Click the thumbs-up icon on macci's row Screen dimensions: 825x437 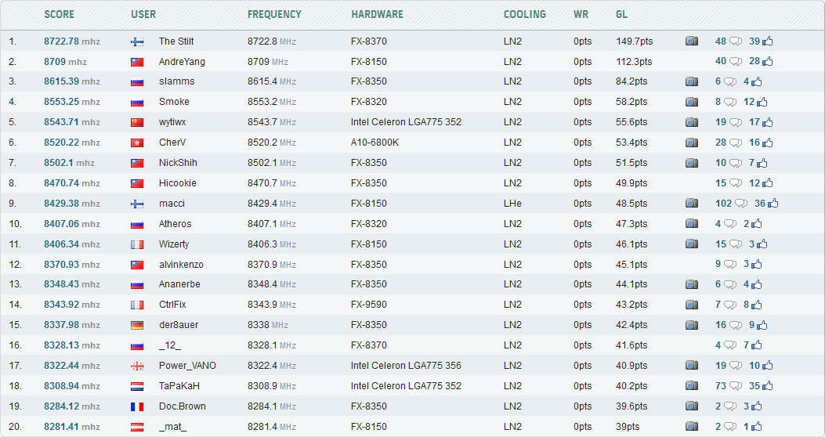[x=773, y=204]
